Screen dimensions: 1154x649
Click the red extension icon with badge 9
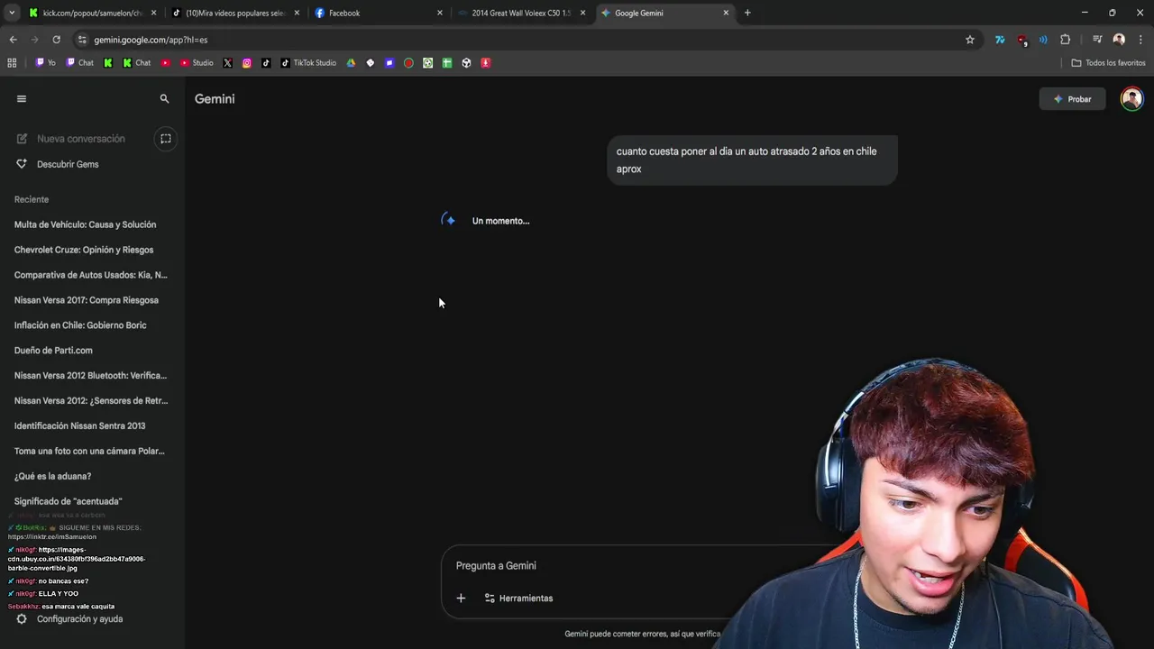coord(1021,40)
